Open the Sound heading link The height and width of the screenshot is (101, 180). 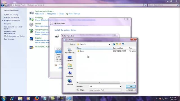(38, 24)
